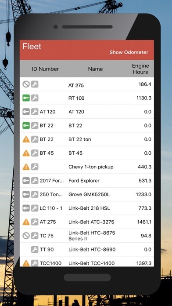Click warning triangle in BT 22 ton row
This screenshot has width=172, height=306.
click(26, 139)
